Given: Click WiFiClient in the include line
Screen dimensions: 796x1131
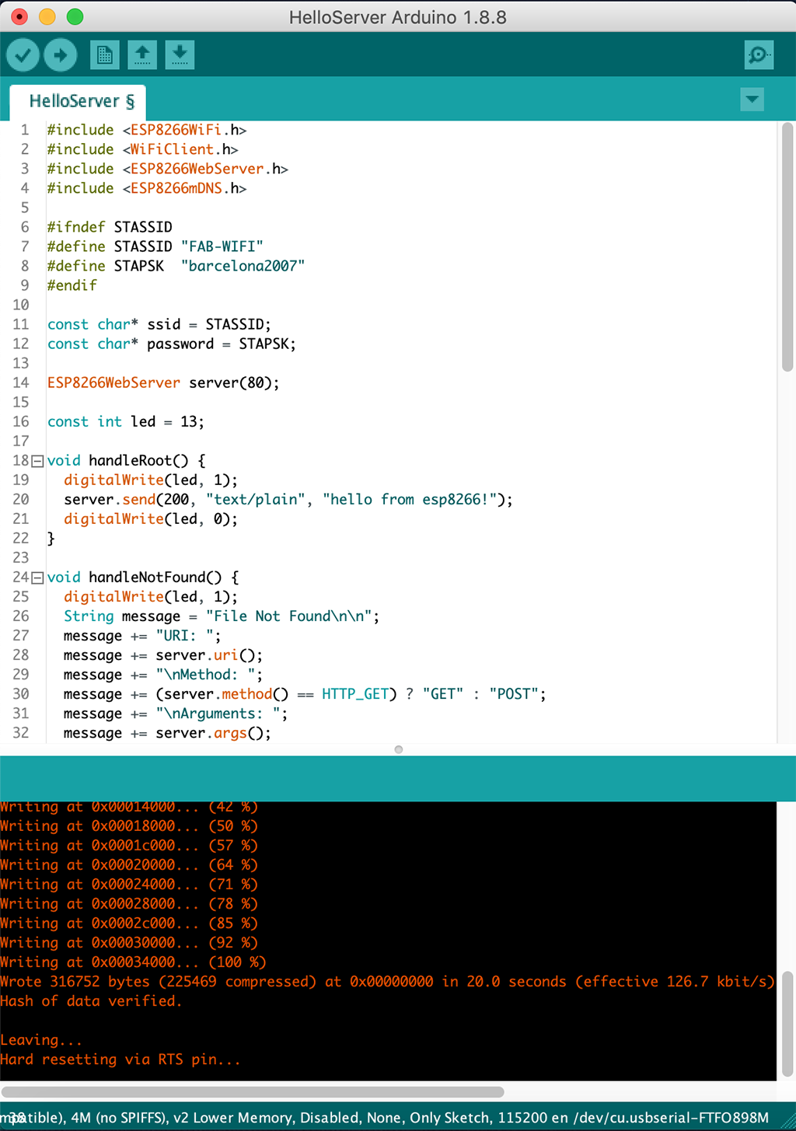Looking at the screenshot, I should 172,149.
